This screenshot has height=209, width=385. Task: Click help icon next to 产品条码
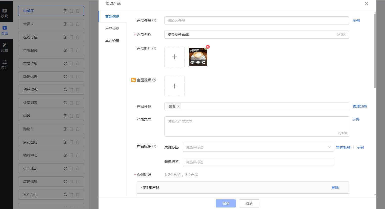(x=154, y=20)
